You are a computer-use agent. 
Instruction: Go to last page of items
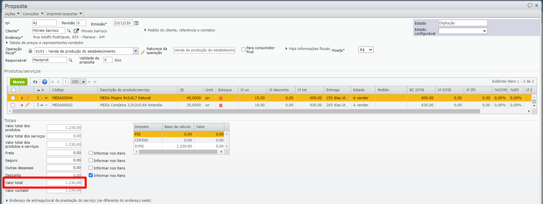click(95, 82)
